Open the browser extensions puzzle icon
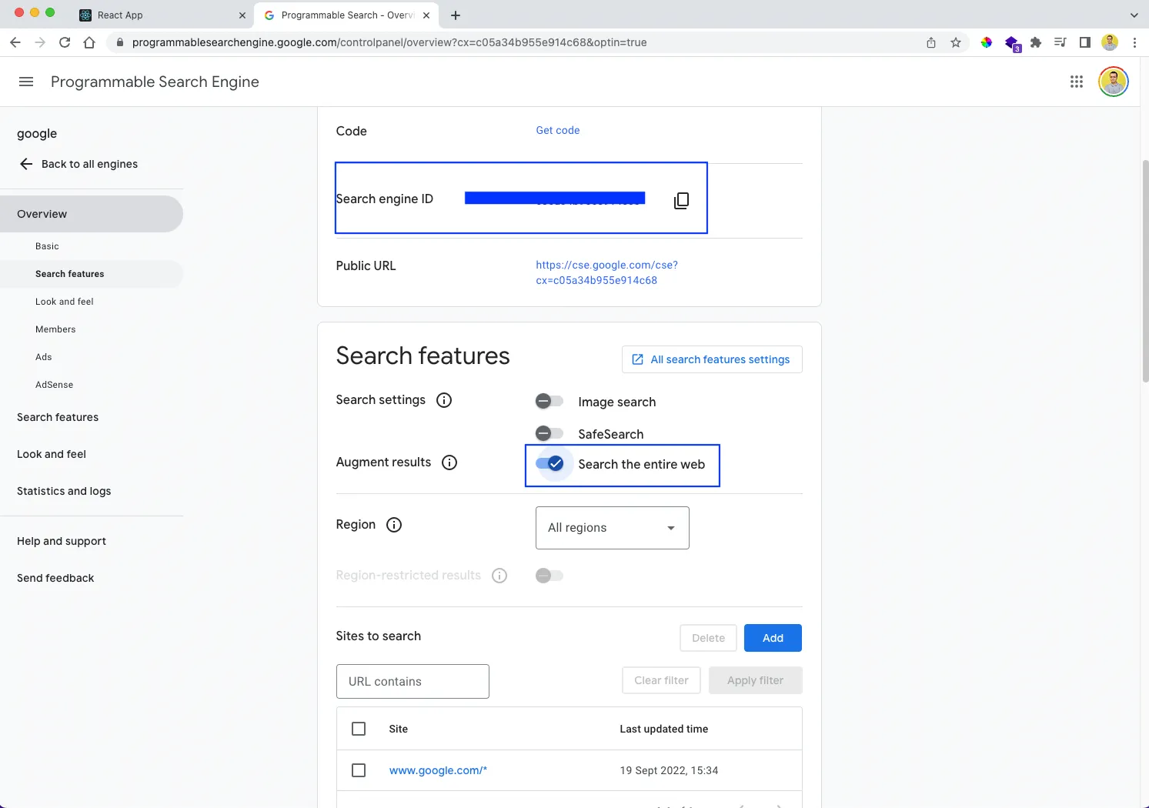Screen dimensions: 1149x808 click(x=1036, y=42)
